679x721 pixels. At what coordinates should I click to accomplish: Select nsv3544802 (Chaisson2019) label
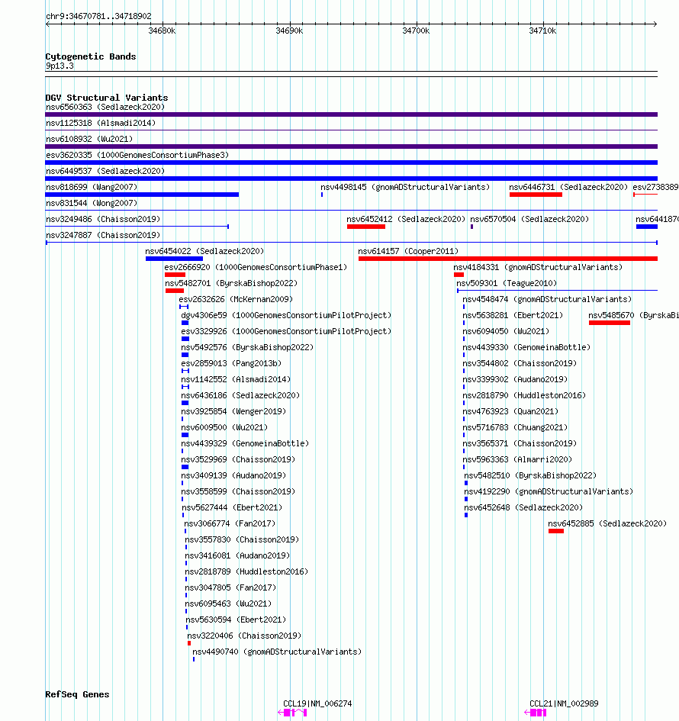click(x=520, y=364)
